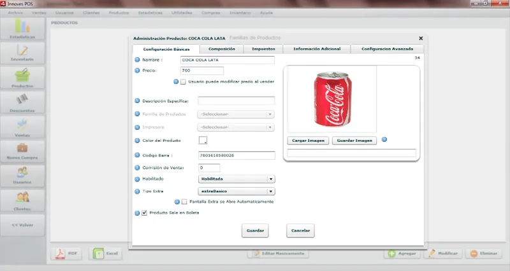Switch to the Composición tab
Screen dimensions: 510x271
click(221, 49)
